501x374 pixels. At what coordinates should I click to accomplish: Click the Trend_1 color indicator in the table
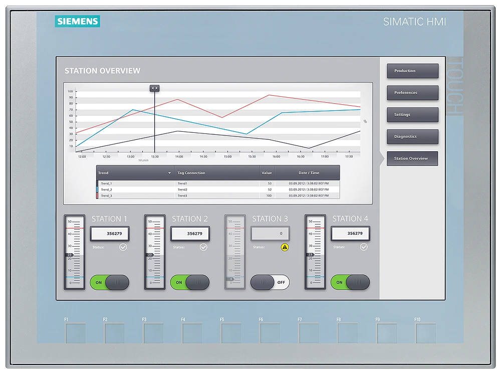[98, 183]
